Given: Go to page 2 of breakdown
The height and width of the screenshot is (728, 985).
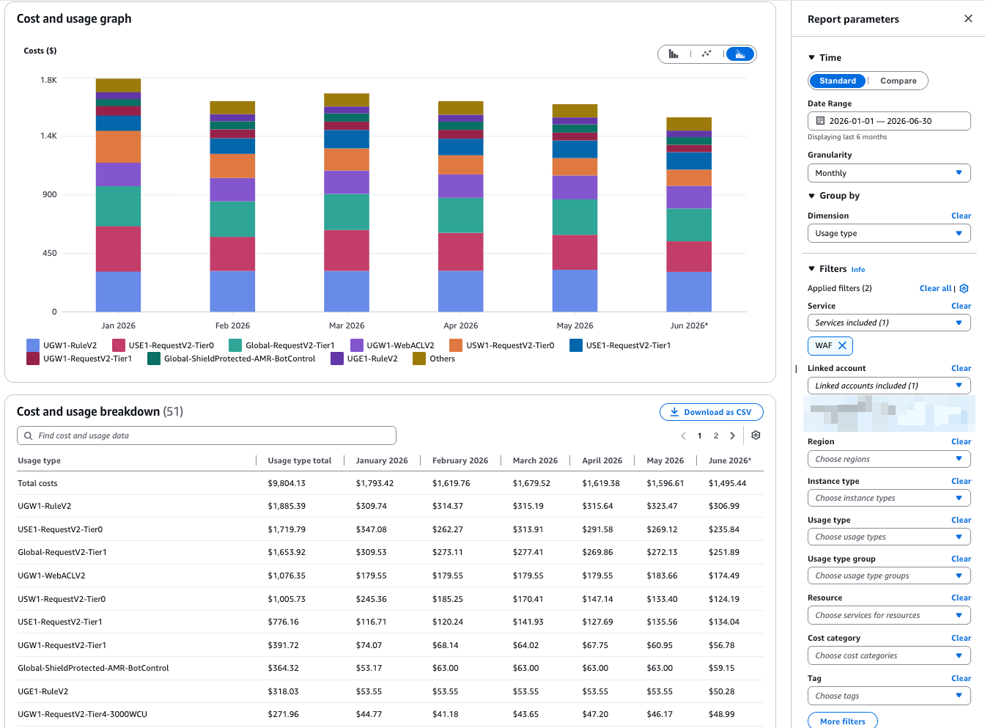Looking at the screenshot, I should click(716, 435).
